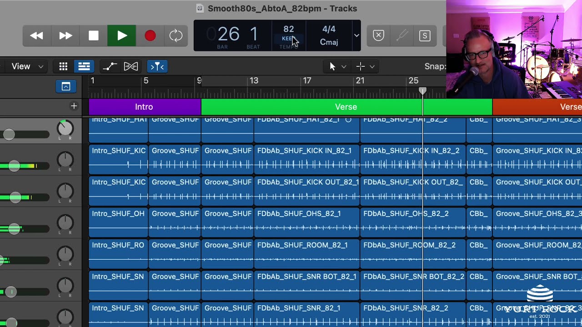Select the Intro_SHUF_RO region
Screen dimensions: 582x327
(118, 254)
